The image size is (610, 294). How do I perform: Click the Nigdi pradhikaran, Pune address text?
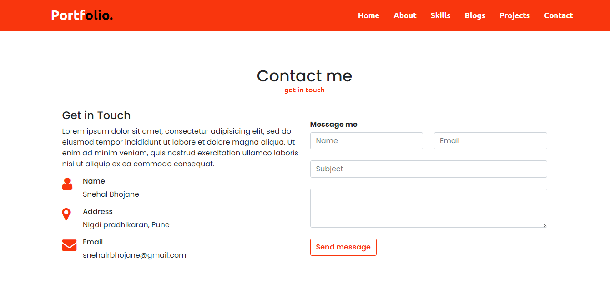coord(126,225)
